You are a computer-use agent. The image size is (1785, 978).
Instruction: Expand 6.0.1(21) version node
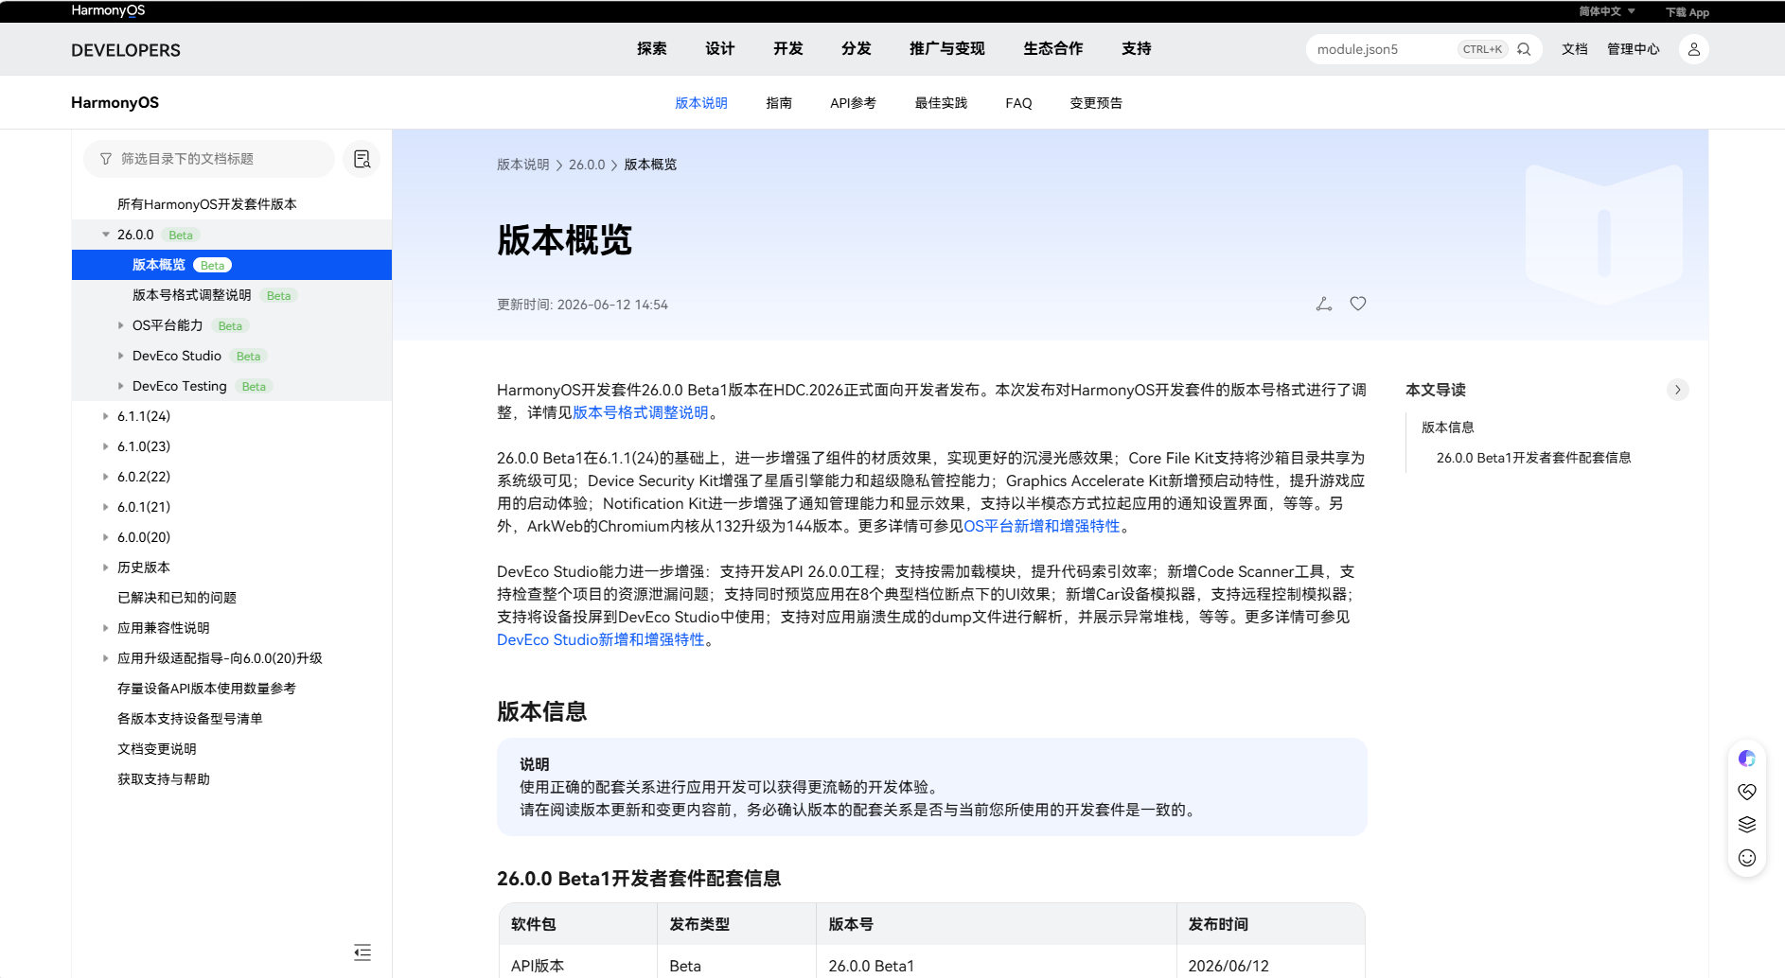point(105,507)
